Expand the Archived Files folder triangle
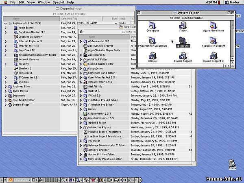Viewport: 244px width, 183px height. (x=6, y=87)
